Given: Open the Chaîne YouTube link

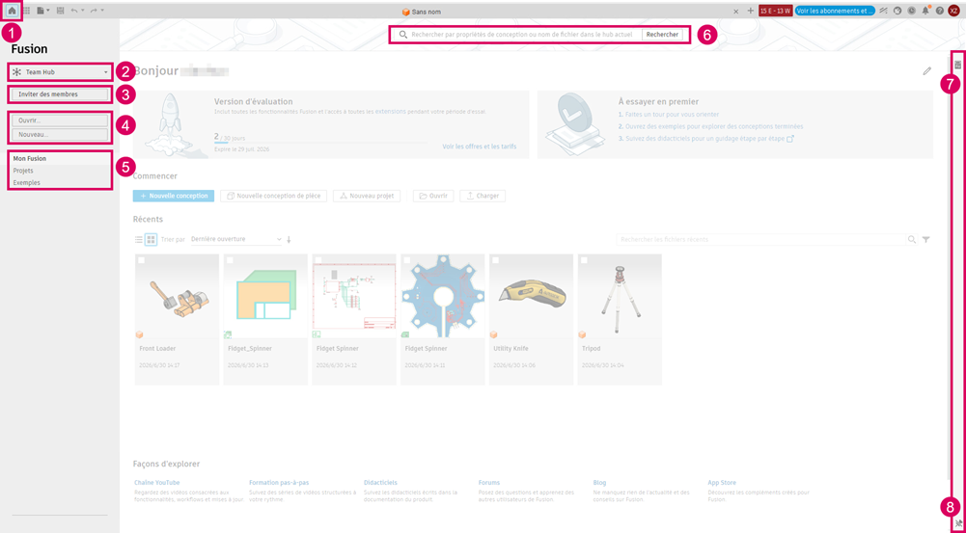Looking at the screenshot, I should (x=157, y=483).
